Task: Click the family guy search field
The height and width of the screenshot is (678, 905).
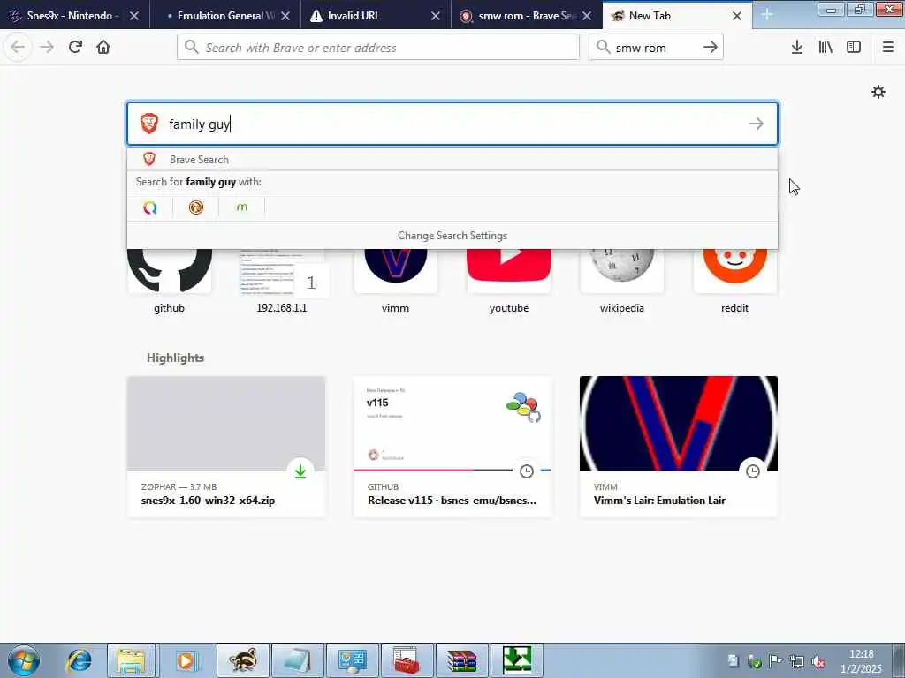Action: (x=452, y=124)
